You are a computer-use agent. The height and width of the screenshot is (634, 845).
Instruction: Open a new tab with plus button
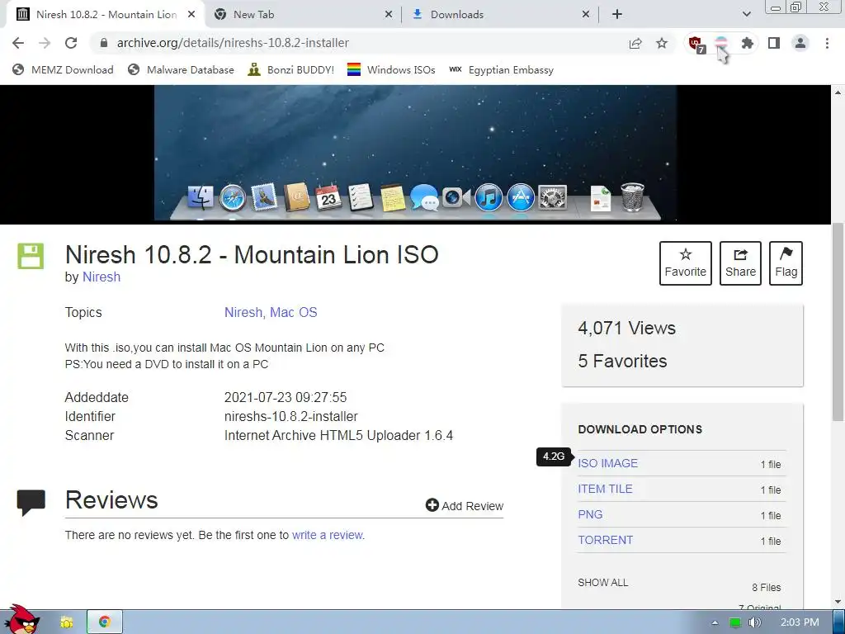(617, 15)
